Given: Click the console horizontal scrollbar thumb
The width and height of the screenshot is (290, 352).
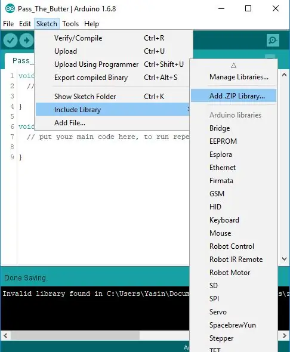Looking at the screenshot, I should (75, 336).
